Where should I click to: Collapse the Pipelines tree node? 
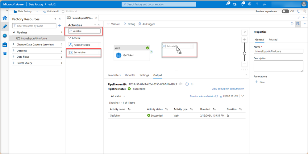point(14,32)
